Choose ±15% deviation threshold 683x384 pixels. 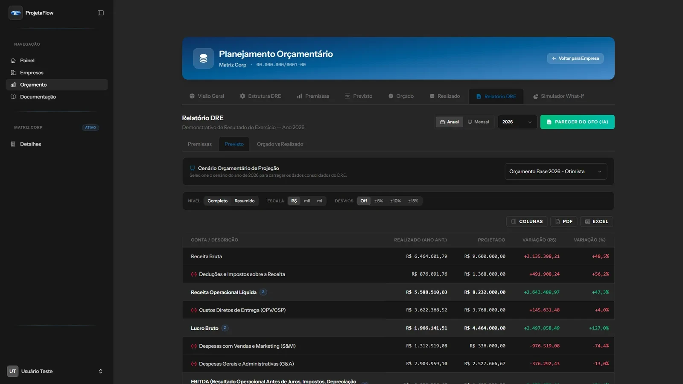click(413, 201)
